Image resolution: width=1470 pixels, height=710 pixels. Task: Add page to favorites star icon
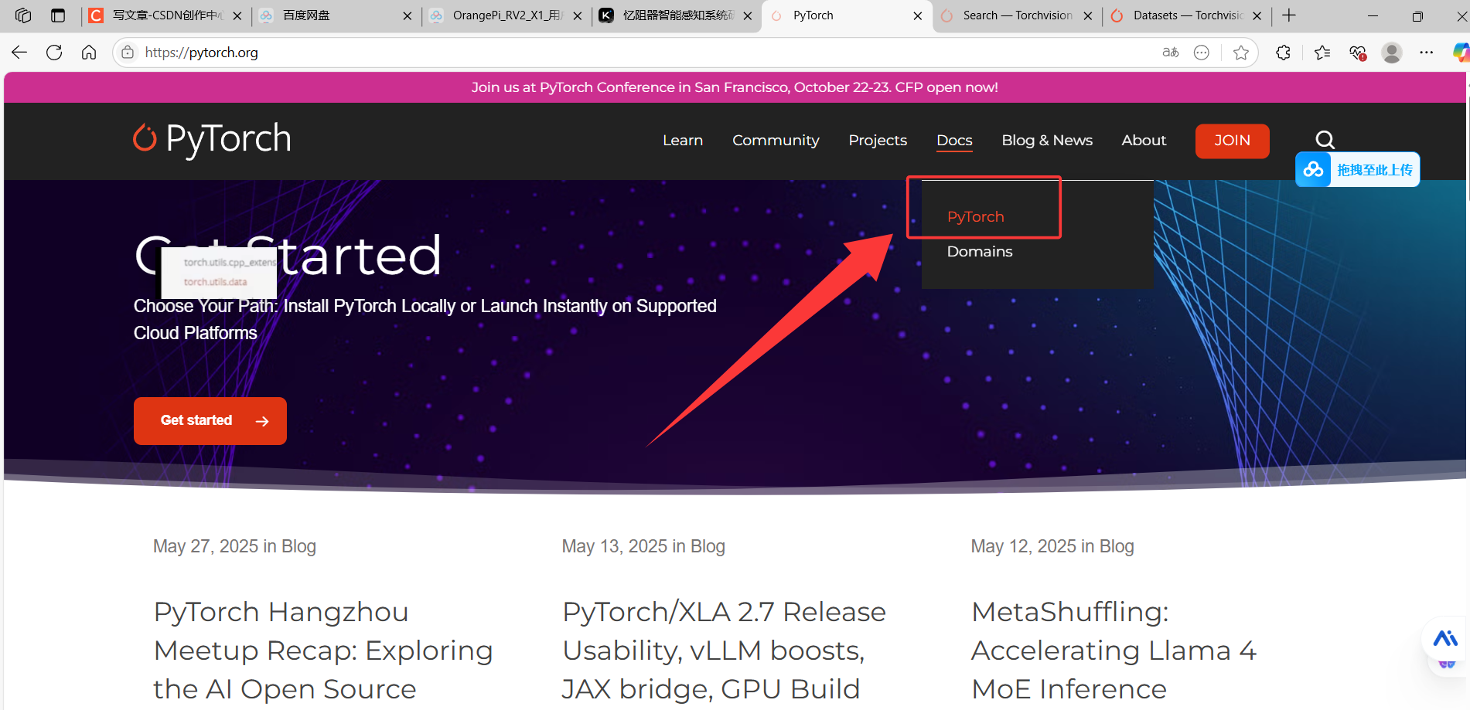pyautogui.click(x=1241, y=53)
